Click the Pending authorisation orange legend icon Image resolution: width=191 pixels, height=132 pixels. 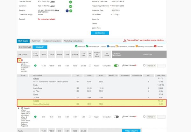(137, 46)
